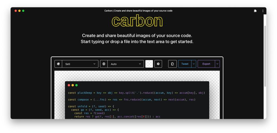The width and height of the screenshot is (277, 133).
Task: Click the 'const res = f(seed)' line
Action: 90,113
